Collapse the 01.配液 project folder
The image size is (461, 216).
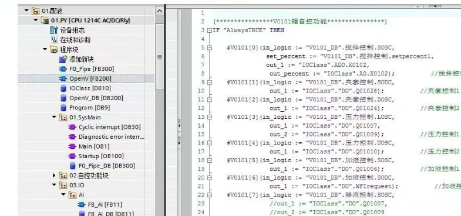click(26, 11)
